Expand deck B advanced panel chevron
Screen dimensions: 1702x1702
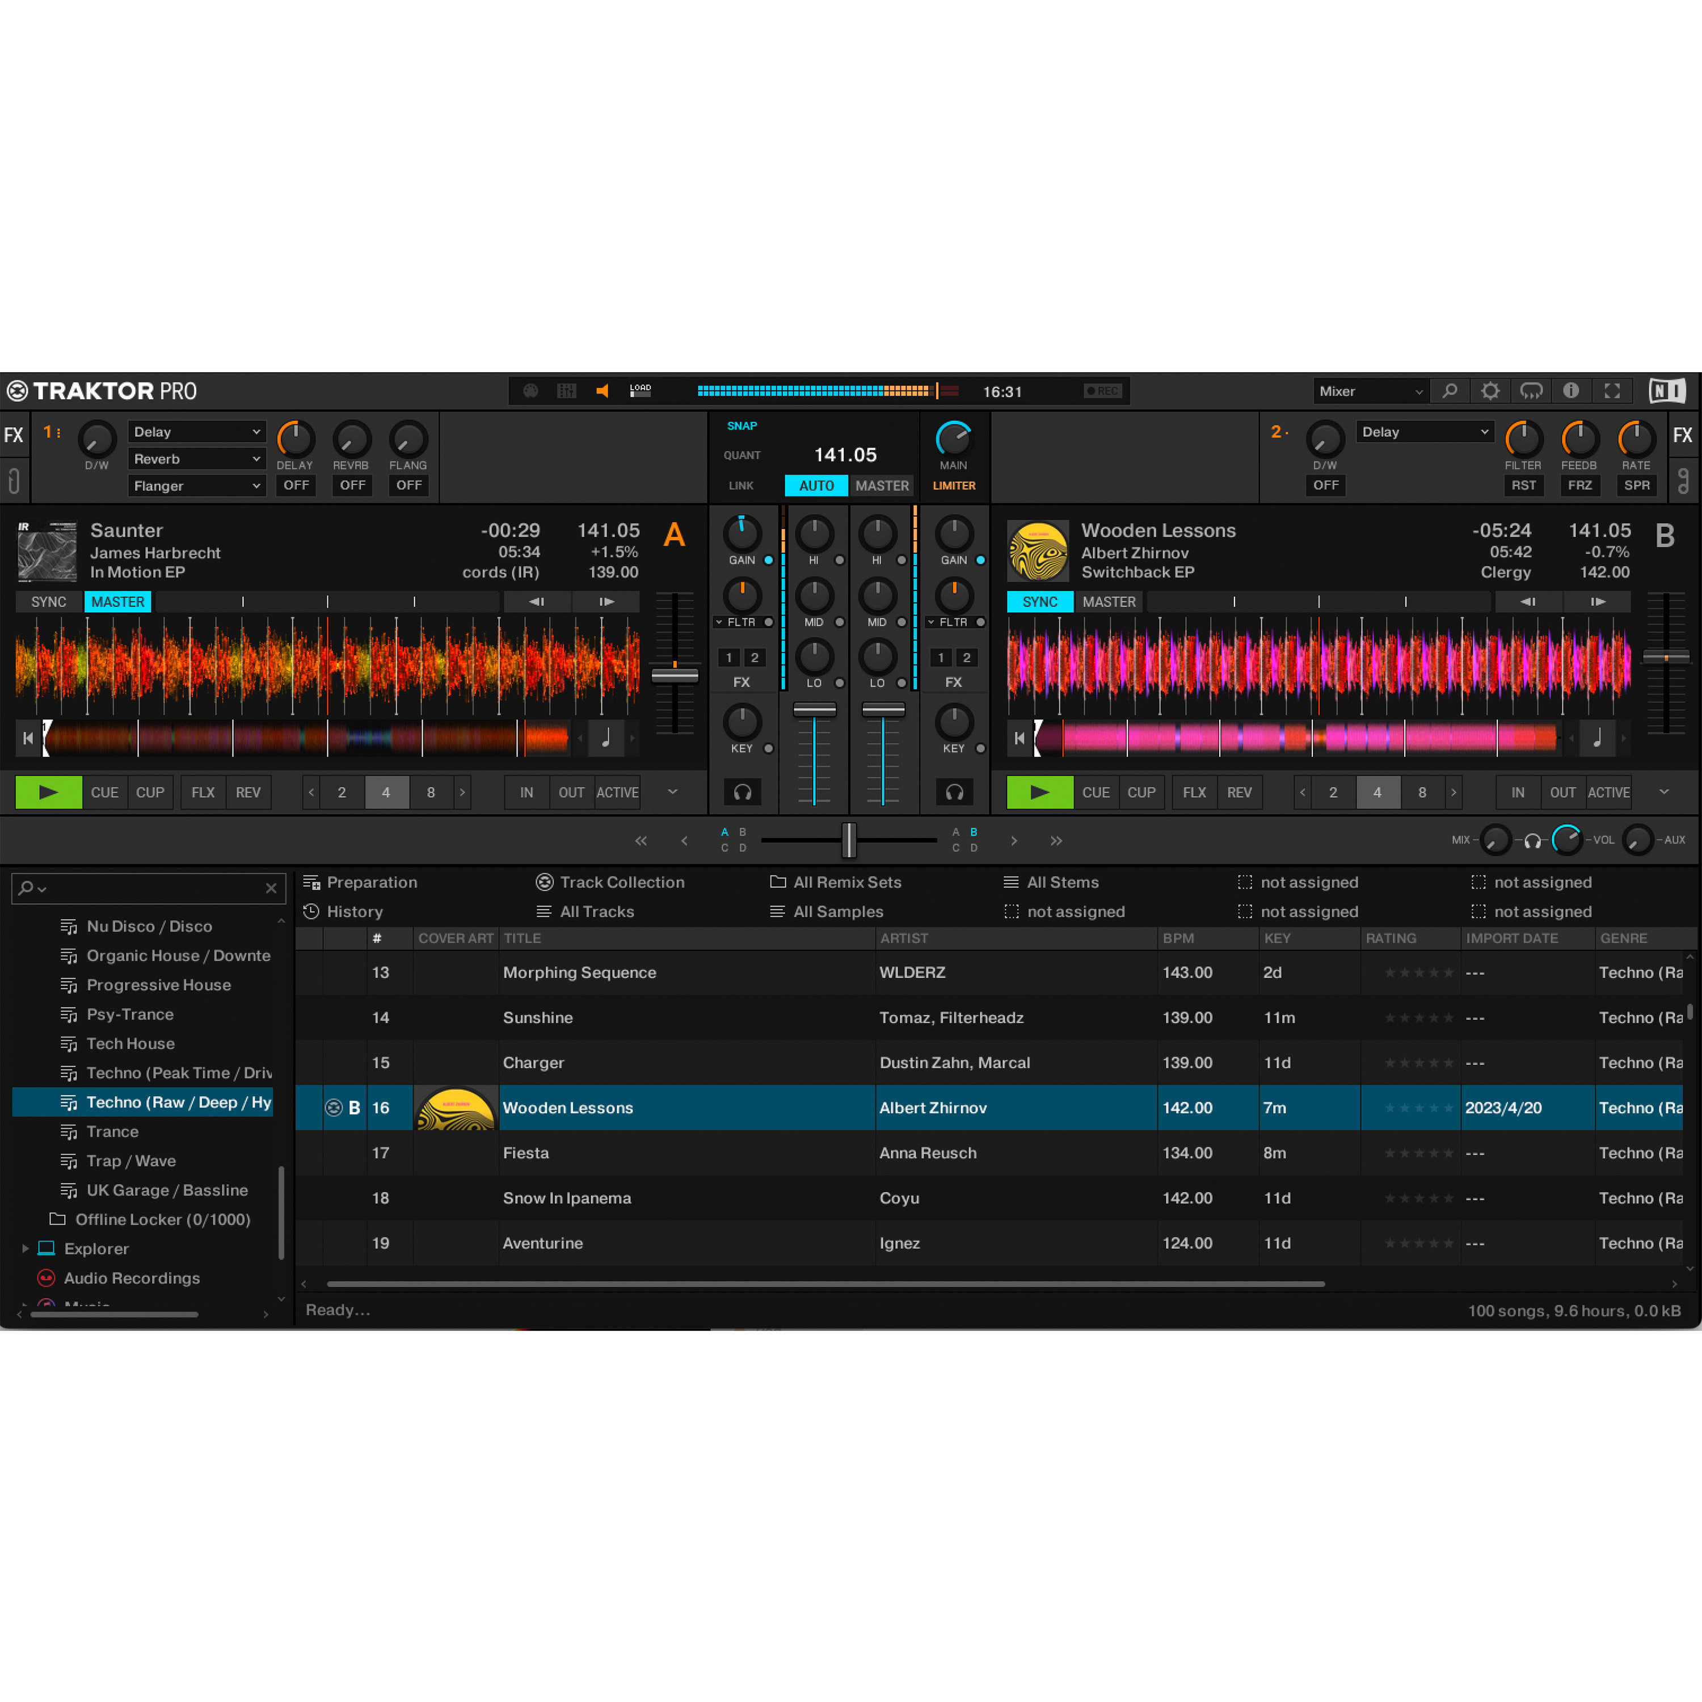point(1664,791)
